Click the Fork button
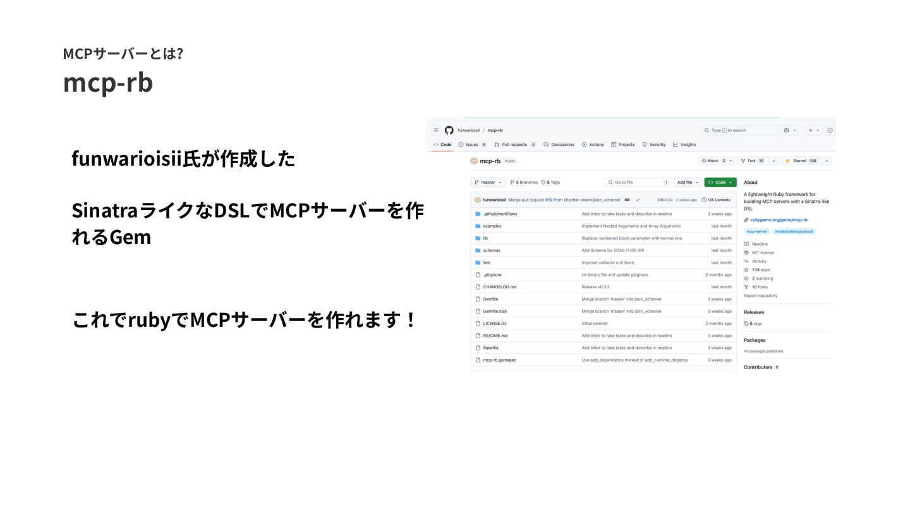The image size is (910, 512). pyautogui.click(x=753, y=161)
